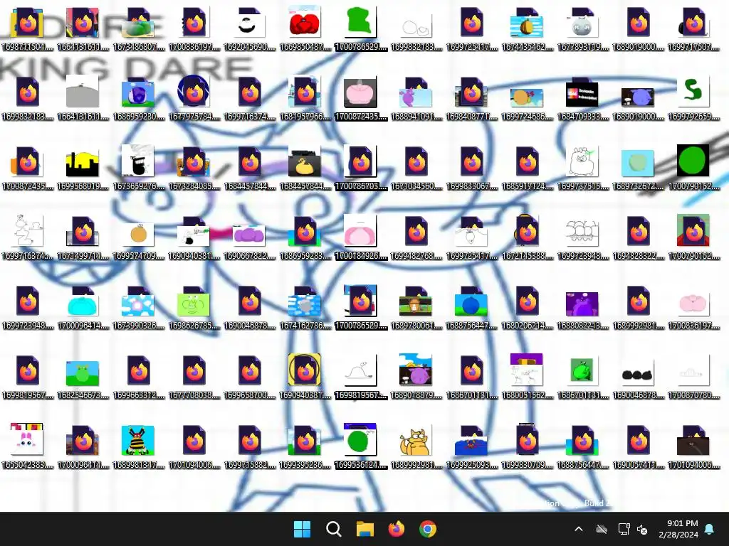Select Firefox file 1699482768...

coord(416,237)
